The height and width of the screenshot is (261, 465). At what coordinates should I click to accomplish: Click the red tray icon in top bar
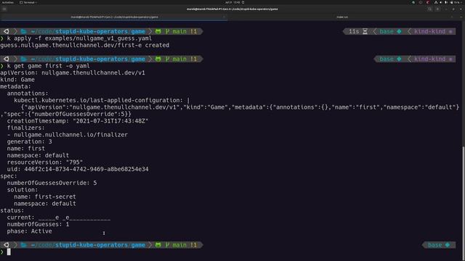(x=428, y=2)
